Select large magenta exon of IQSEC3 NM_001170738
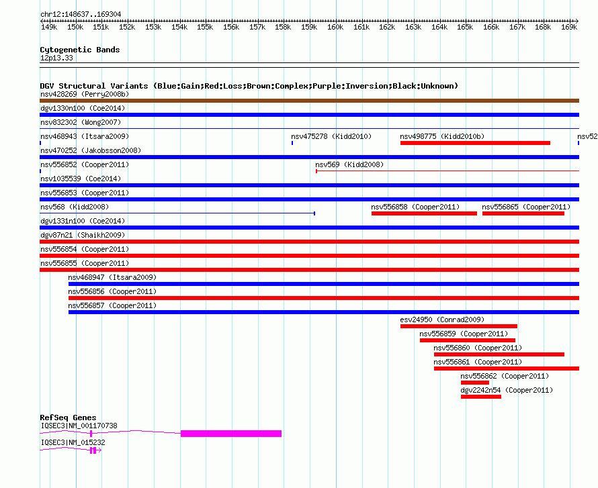Screen dimensions: 598x488 point(231,434)
